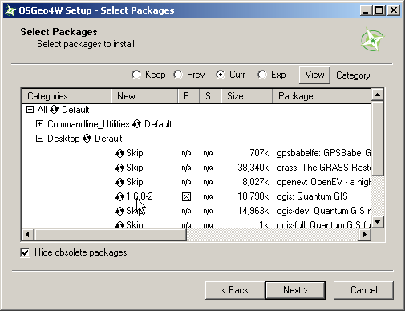Click the Package column header
Image resolution: width=405 pixels, height=311 pixels.
click(322, 96)
